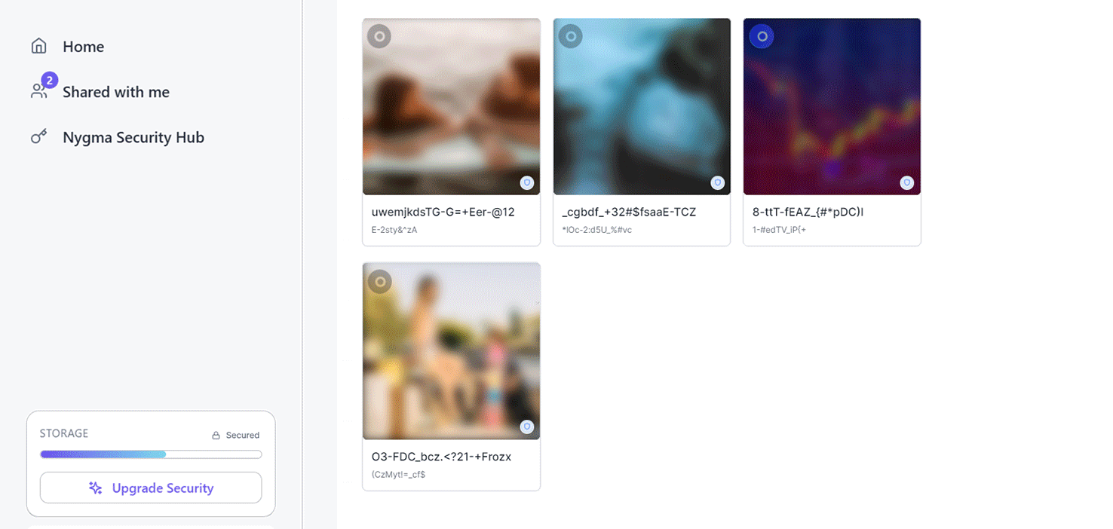Click the storage usage progress bar

point(151,454)
